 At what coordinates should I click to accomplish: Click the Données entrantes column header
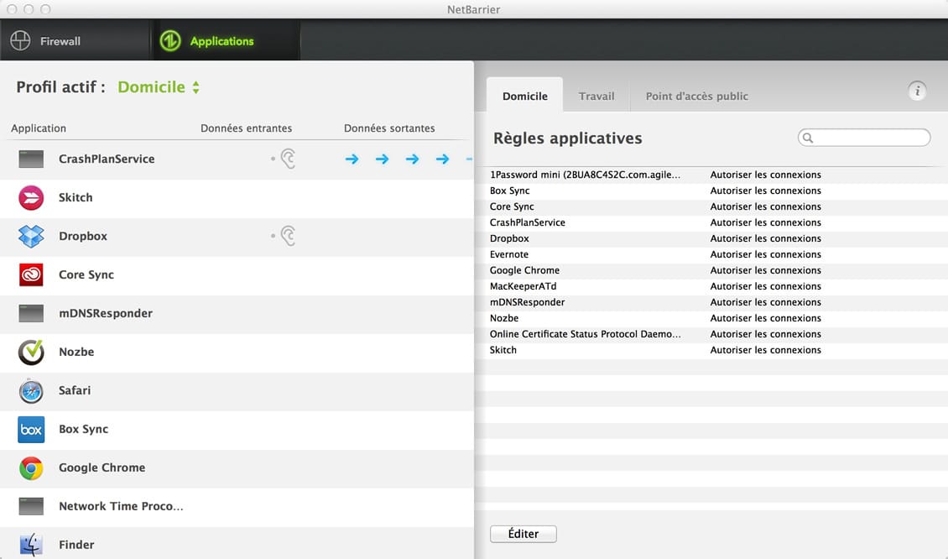pyautogui.click(x=246, y=128)
